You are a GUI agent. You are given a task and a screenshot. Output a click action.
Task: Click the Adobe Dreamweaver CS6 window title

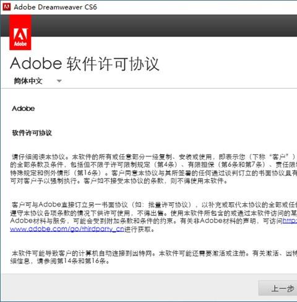55,7
